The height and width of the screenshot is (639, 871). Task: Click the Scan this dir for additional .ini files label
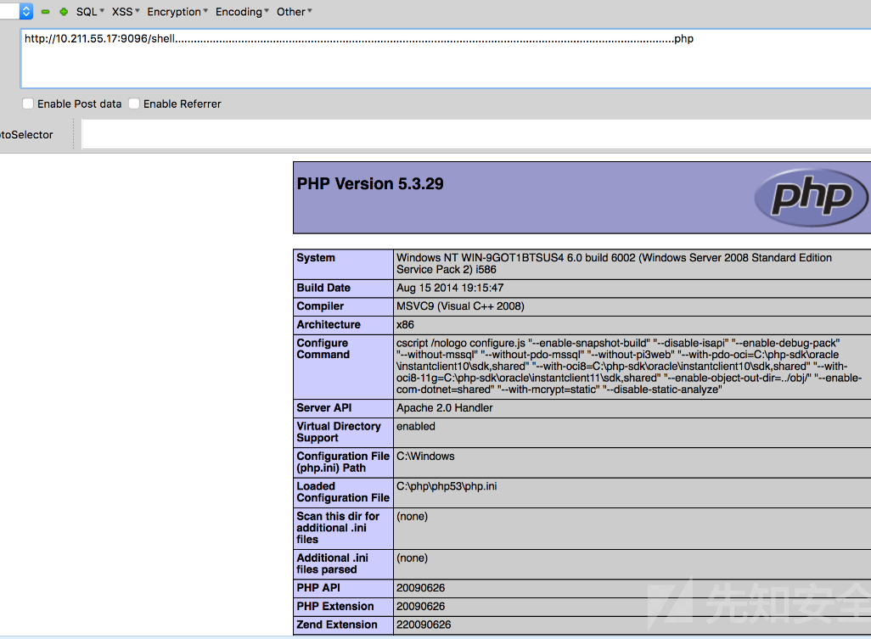point(338,528)
